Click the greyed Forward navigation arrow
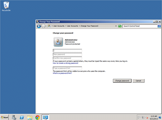The width and height of the screenshot is (162, 120). (43, 26)
